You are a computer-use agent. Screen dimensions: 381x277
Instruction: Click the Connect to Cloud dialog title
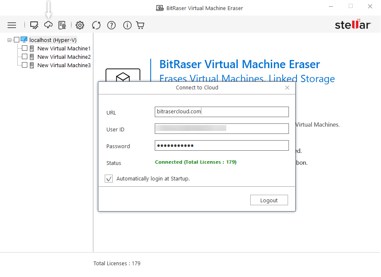197,88
